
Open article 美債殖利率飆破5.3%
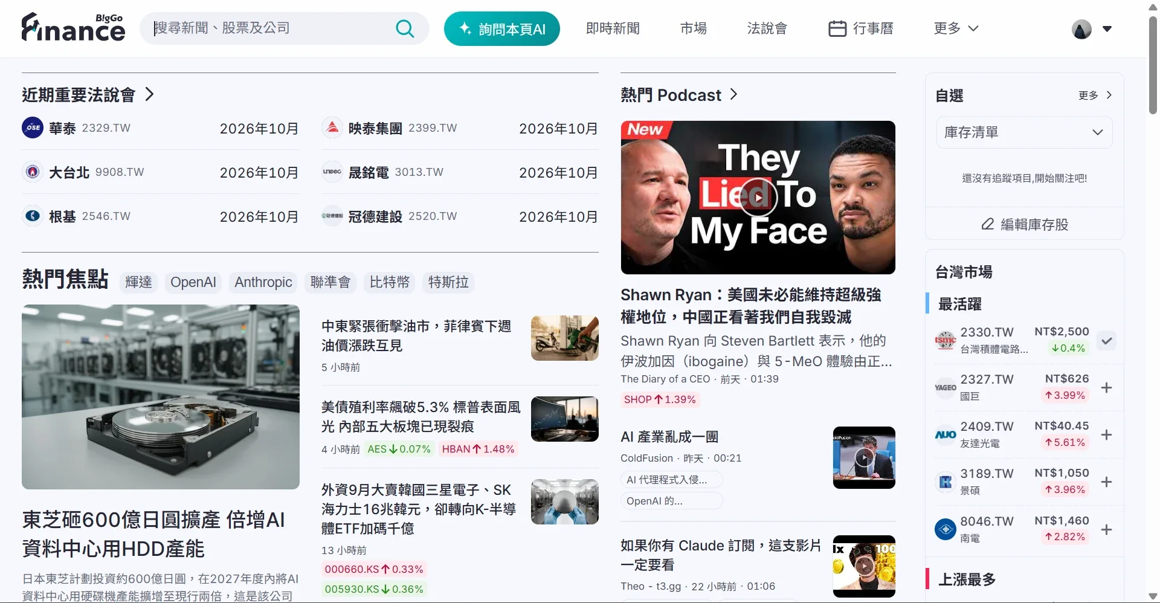[421, 417]
